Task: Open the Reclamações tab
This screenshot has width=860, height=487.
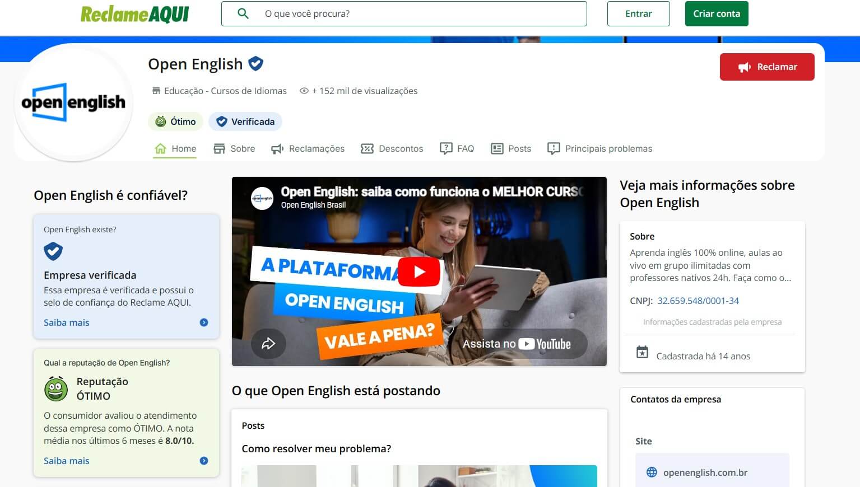Action: click(308, 148)
